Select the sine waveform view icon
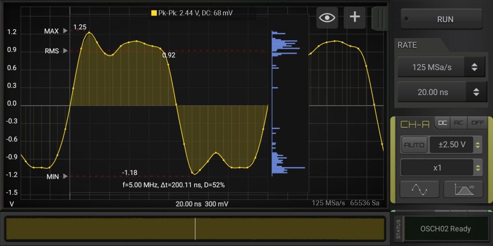This screenshot has width=493, height=246. (x=419, y=189)
